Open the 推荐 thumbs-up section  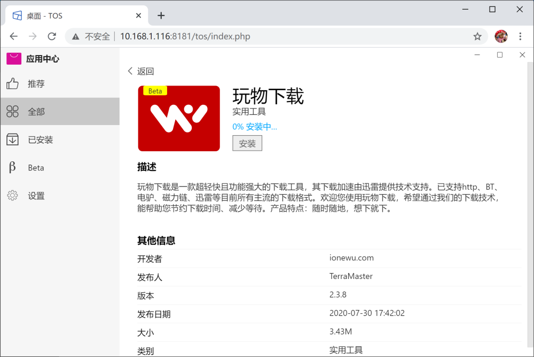(x=12, y=83)
